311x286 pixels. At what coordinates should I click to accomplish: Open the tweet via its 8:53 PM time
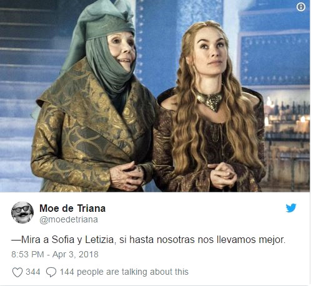[27, 254]
